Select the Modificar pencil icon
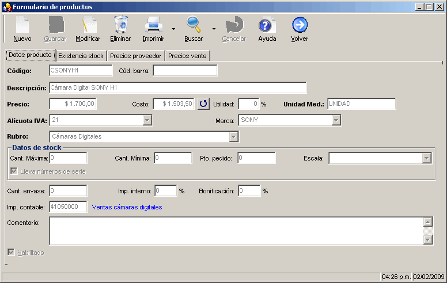Screen dimensions: 447x283 [88, 25]
